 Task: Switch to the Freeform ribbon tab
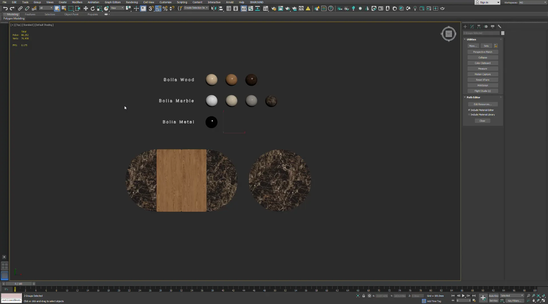[x=30, y=15]
